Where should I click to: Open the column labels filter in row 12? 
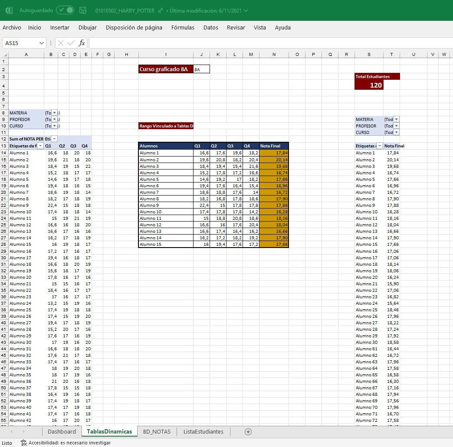coord(54,139)
